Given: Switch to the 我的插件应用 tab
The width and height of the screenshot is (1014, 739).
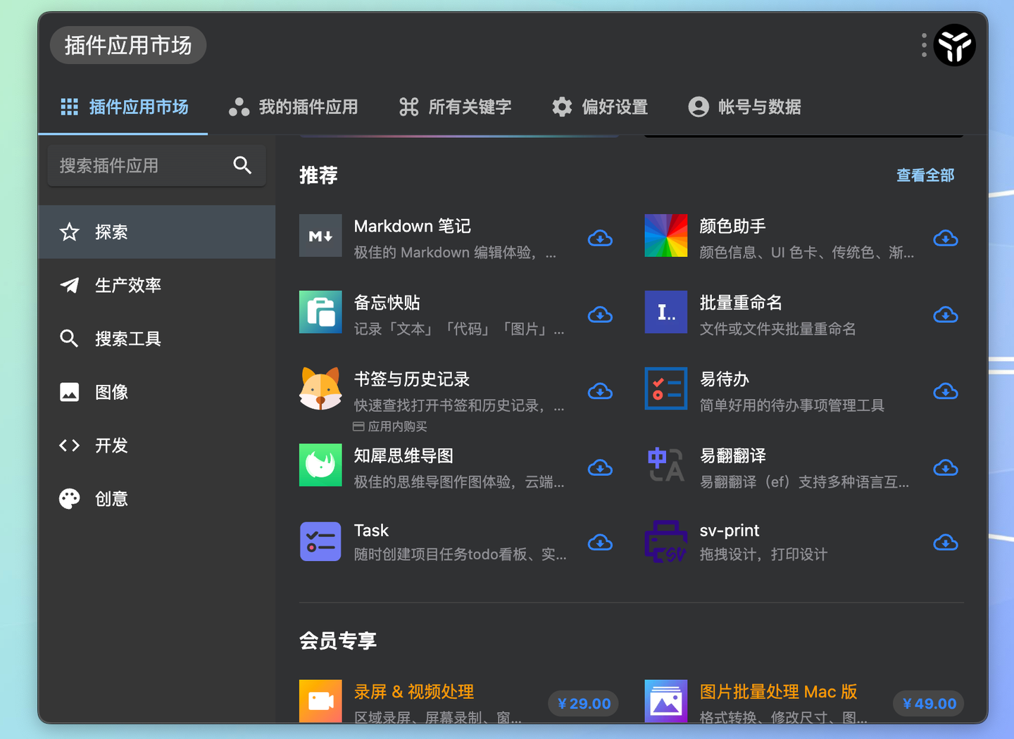Looking at the screenshot, I should point(294,107).
